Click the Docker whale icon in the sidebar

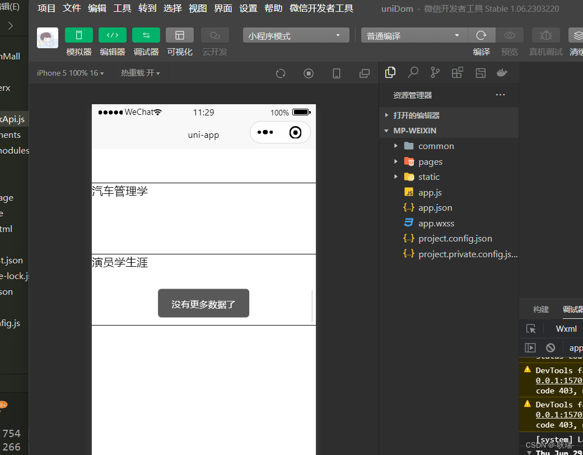(x=501, y=72)
